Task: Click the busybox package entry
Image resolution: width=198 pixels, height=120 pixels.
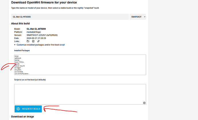Action: pyautogui.click(x=18, y=70)
